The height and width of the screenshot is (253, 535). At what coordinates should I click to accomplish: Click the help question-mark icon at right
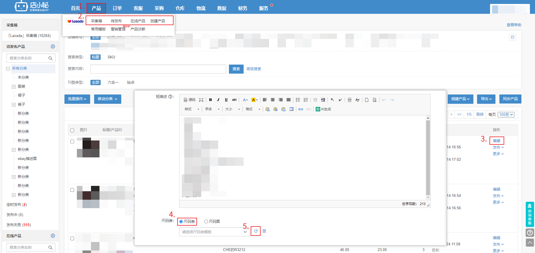pyautogui.click(x=530, y=233)
